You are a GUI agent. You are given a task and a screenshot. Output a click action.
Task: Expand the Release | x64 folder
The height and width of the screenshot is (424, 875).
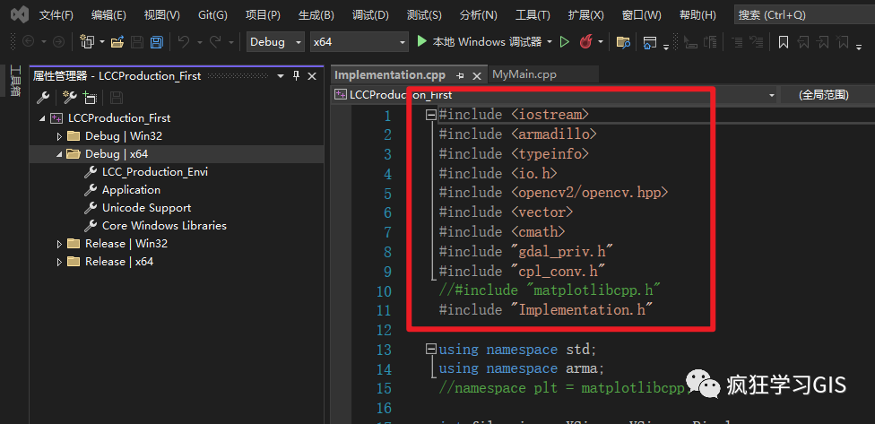coord(60,262)
